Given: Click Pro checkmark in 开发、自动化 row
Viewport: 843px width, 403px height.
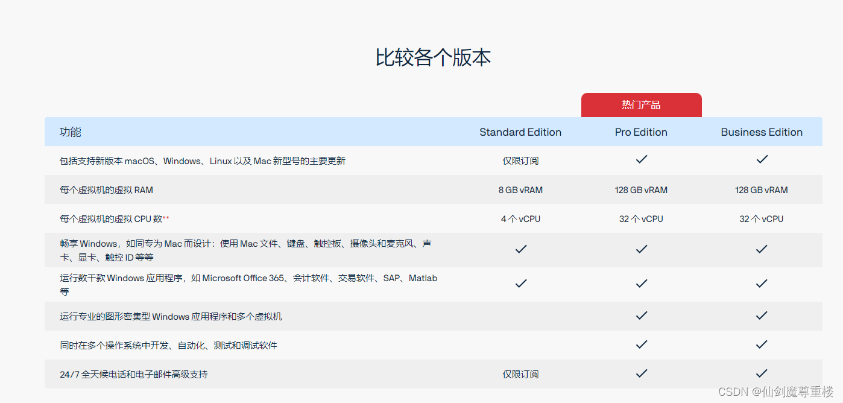Looking at the screenshot, I should point(642,344).
